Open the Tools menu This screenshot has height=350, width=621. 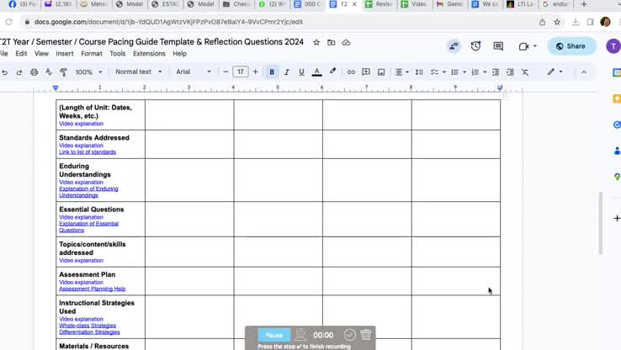118,54
